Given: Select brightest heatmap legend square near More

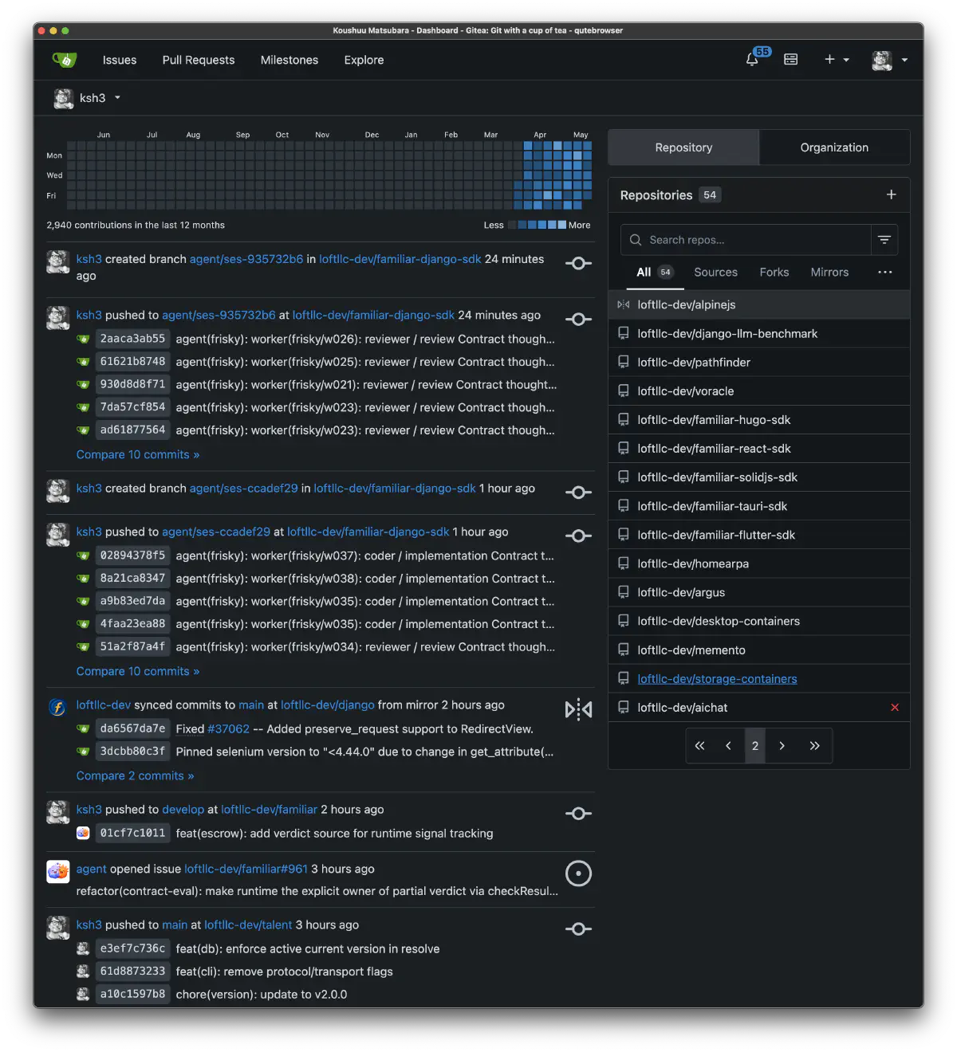Looking at the screenshot, I should (x=562, y=225).
